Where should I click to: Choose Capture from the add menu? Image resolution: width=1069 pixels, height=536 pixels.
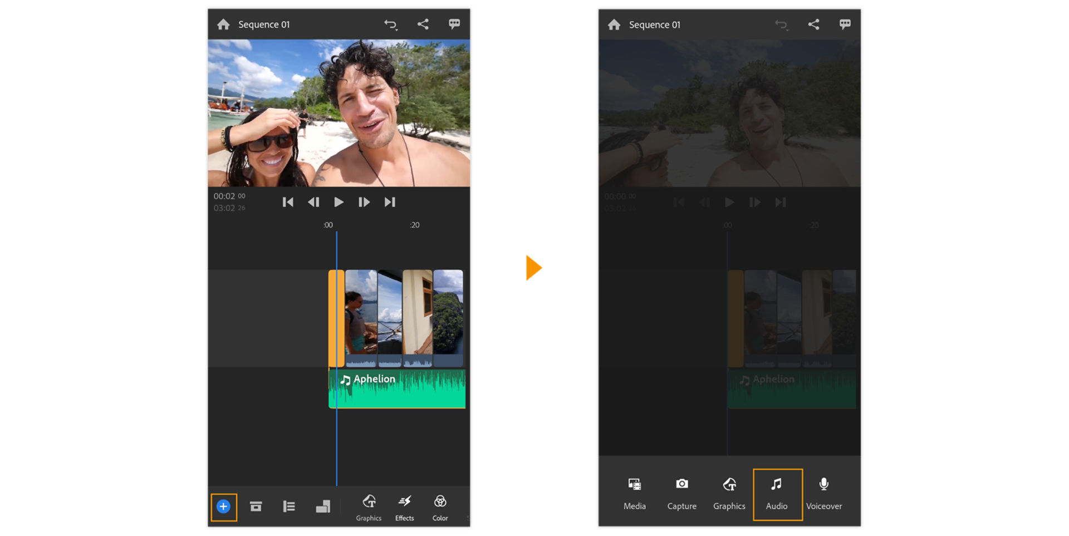(x=682, y=494)
